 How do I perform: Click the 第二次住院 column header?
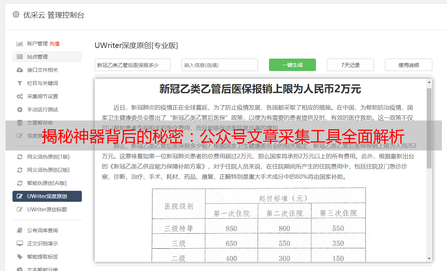(284, 213)
